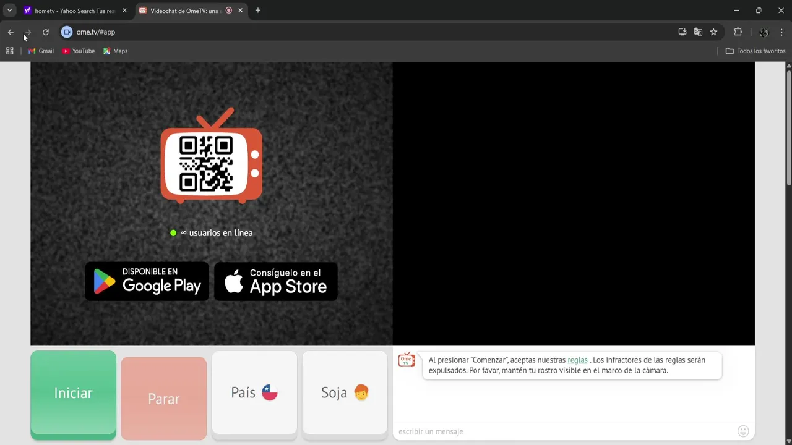Bookmark this page with star icon
The width and height of the screenshot is (792, 445).
(x=713, y=32)
